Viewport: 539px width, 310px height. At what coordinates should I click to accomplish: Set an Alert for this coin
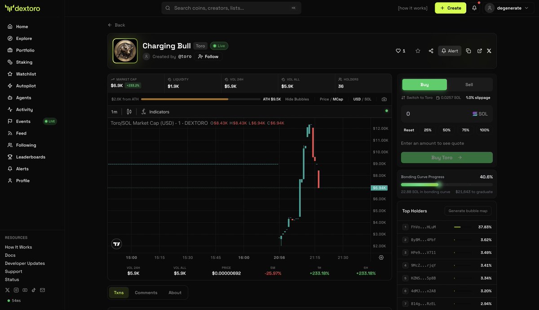tap(450, 51)
